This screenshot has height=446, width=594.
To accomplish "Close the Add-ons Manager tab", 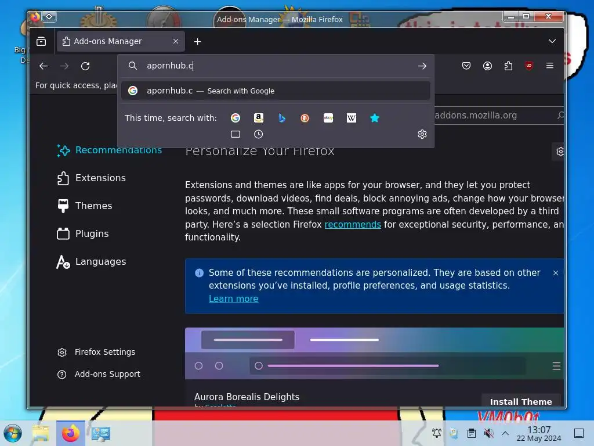I will pyautogui.click(x=176, y=41).
